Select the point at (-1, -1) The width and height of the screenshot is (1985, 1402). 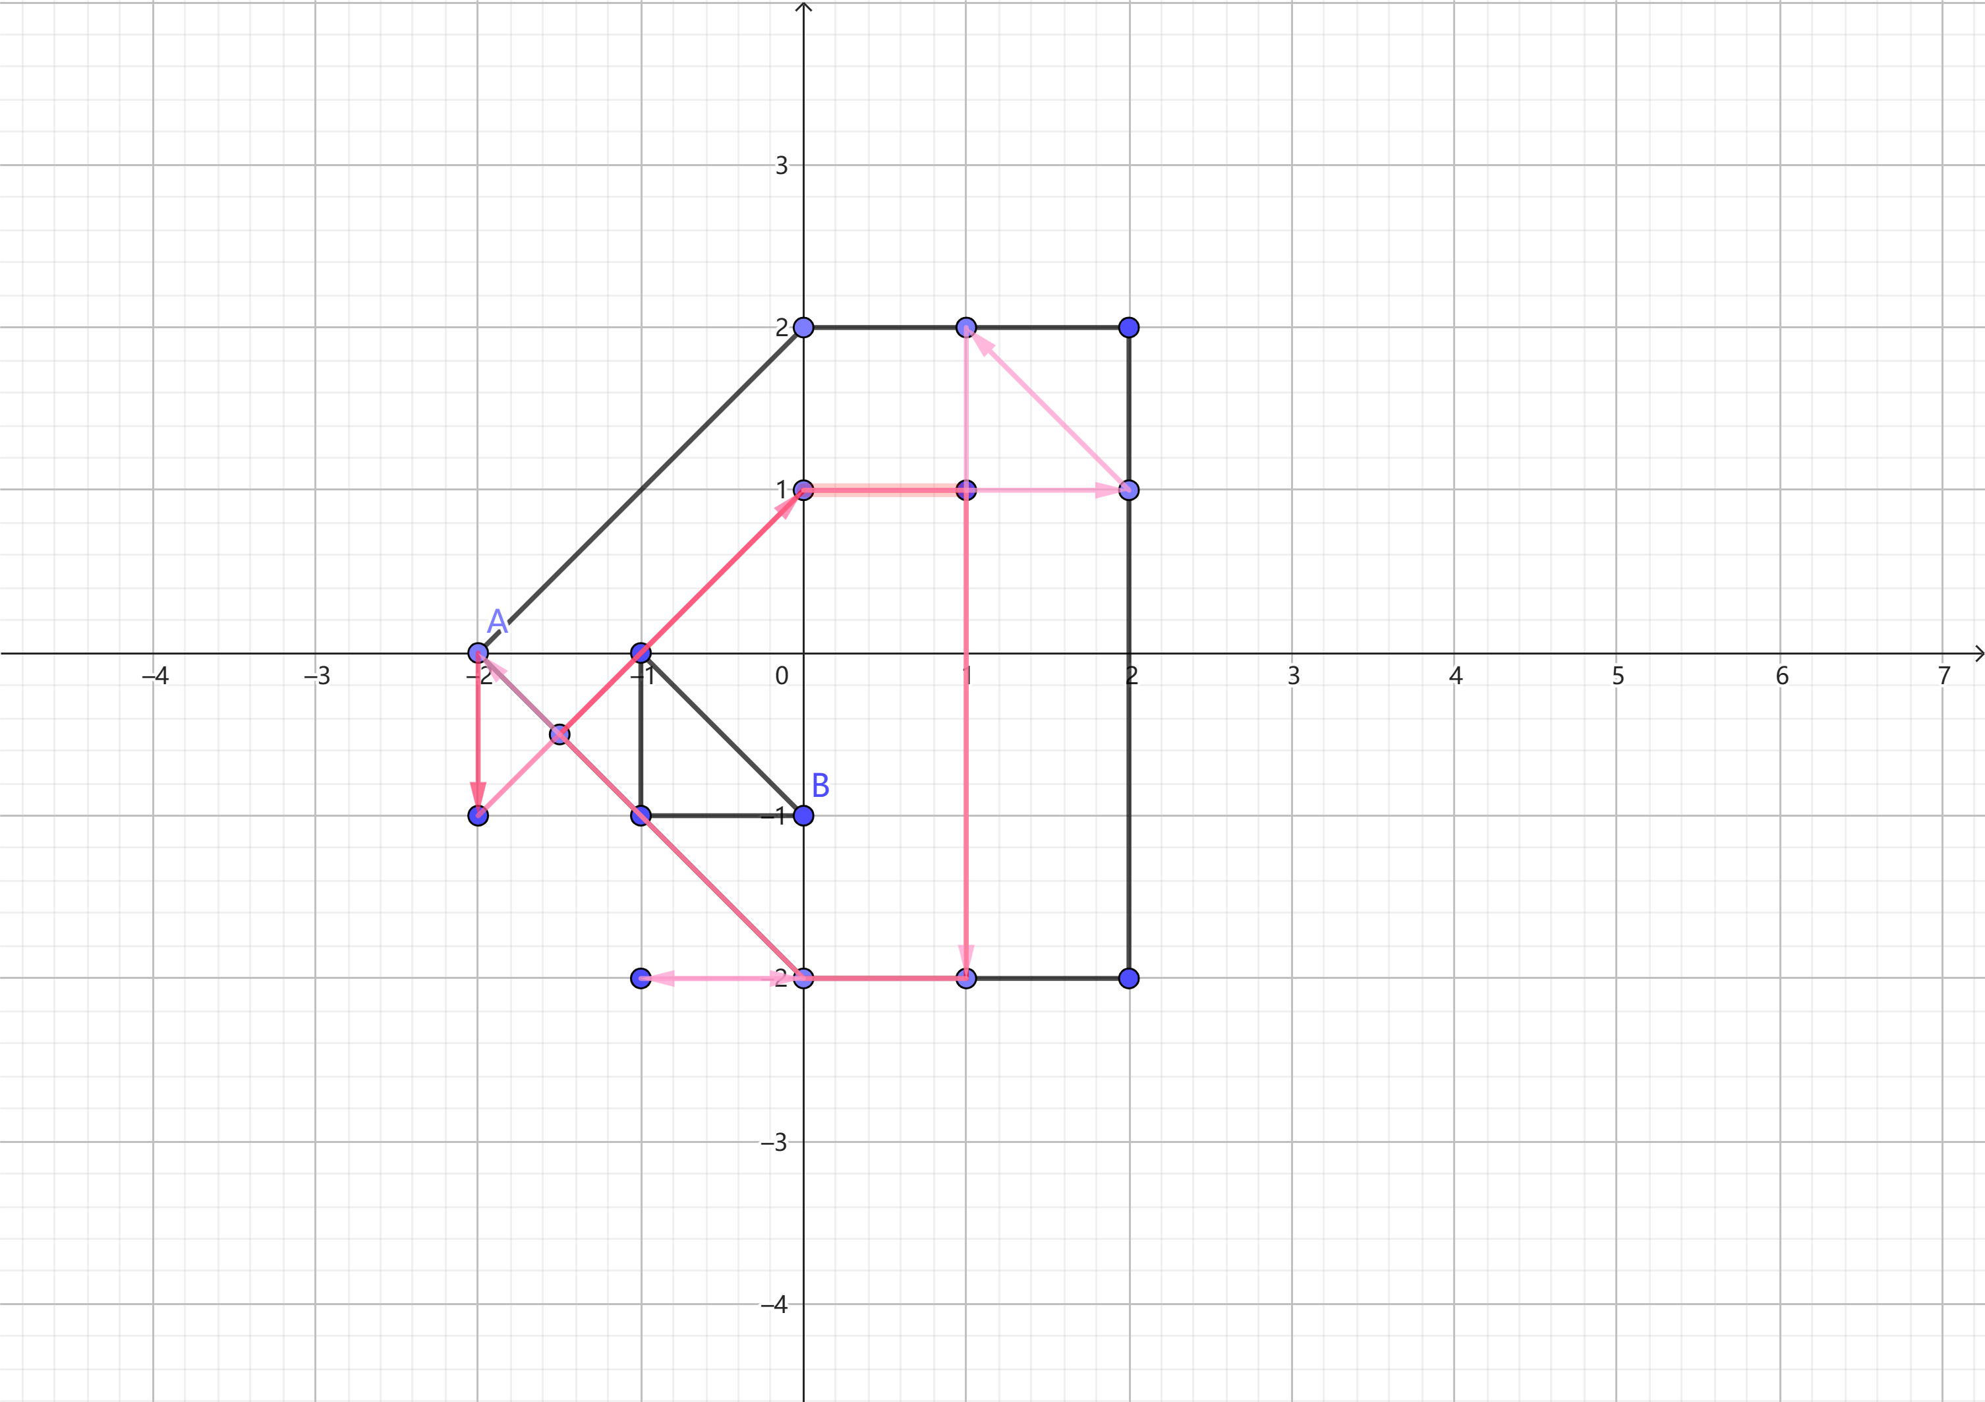tap(641, 815)
